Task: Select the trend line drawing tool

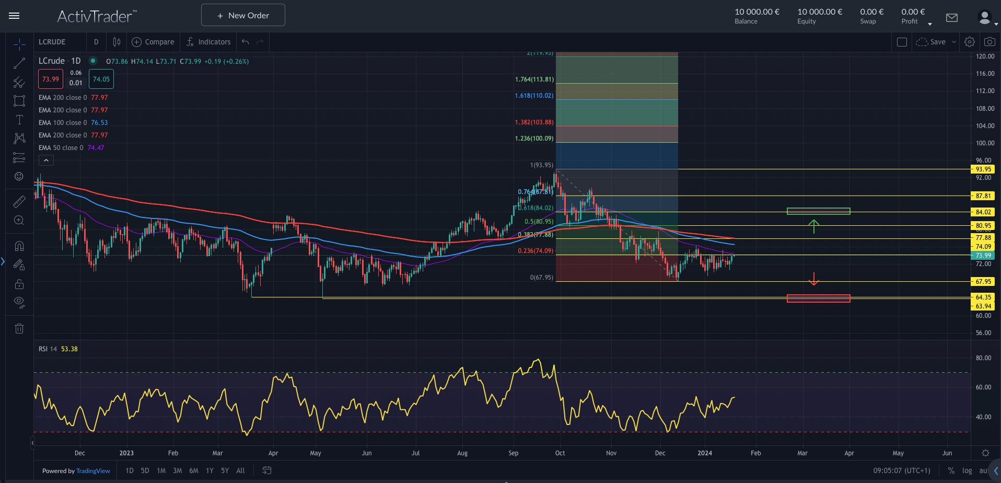Action: pos(19,63)
